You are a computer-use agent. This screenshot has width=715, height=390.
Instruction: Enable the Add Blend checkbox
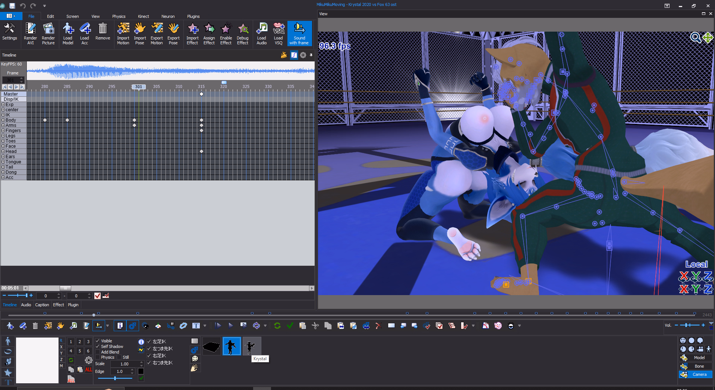point(98,352)
